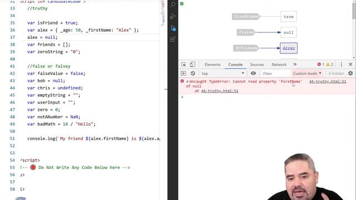Click the '//false or falsey' comment

[x=49, y=66]
